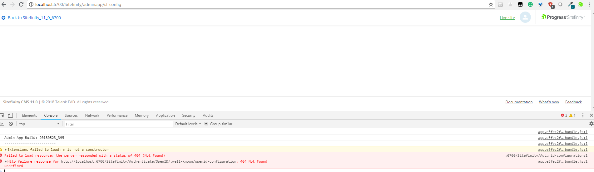594x172 pixels.
Task: Close the DevTools panel
Action: 591,115
